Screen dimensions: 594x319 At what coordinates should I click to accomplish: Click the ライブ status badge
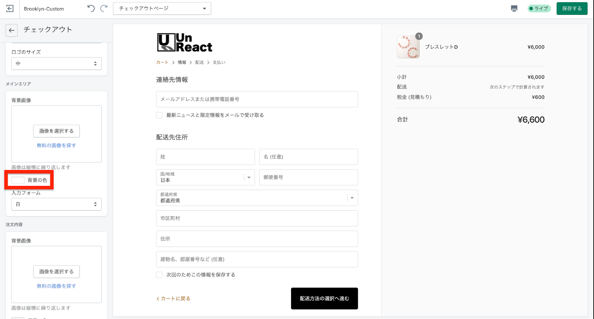539,9
